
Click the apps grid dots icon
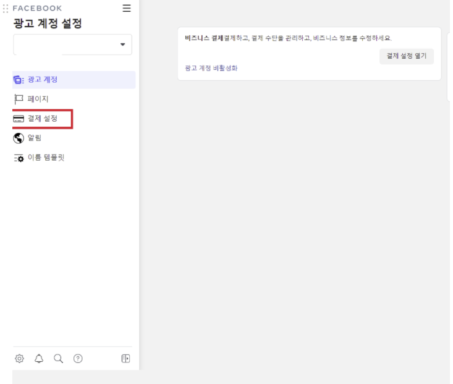pyautogui.click(x=6, y=9)
